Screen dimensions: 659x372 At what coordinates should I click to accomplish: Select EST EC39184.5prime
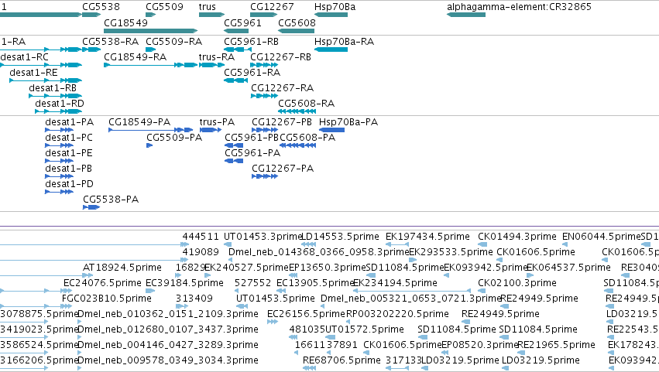(x=184, y=283)
